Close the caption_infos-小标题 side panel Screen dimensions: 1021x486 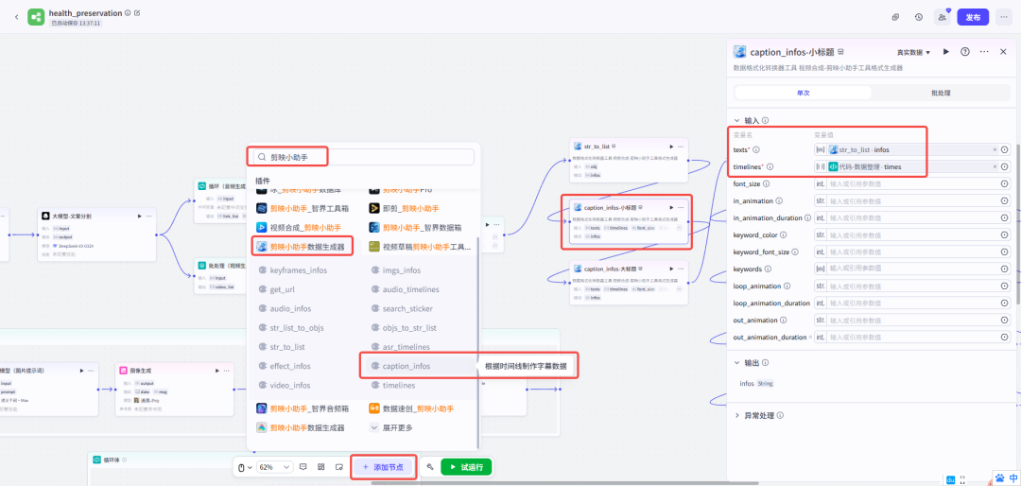point(1003,51)
